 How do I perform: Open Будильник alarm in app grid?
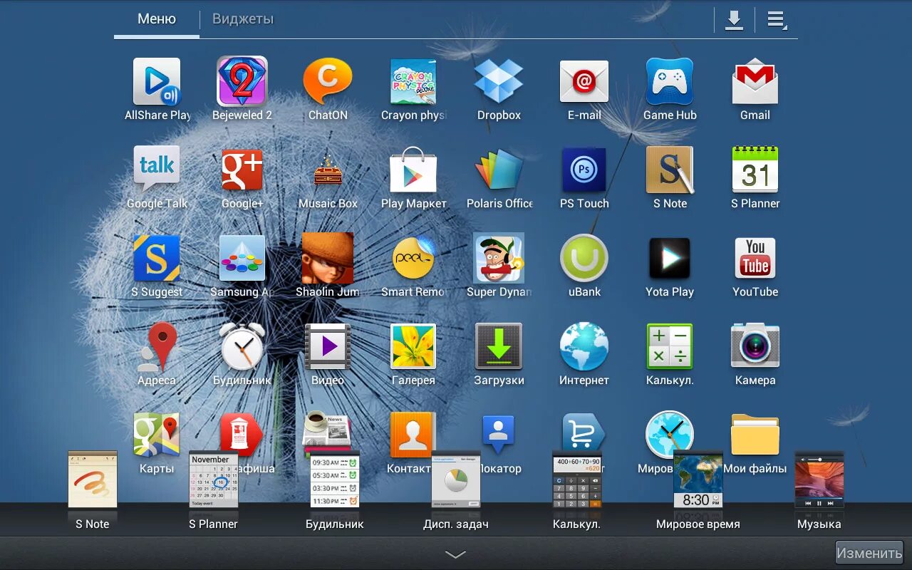[x=242, y=346]
